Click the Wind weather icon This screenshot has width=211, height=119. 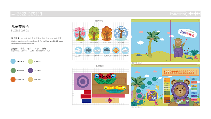click(x=125, y=50)
